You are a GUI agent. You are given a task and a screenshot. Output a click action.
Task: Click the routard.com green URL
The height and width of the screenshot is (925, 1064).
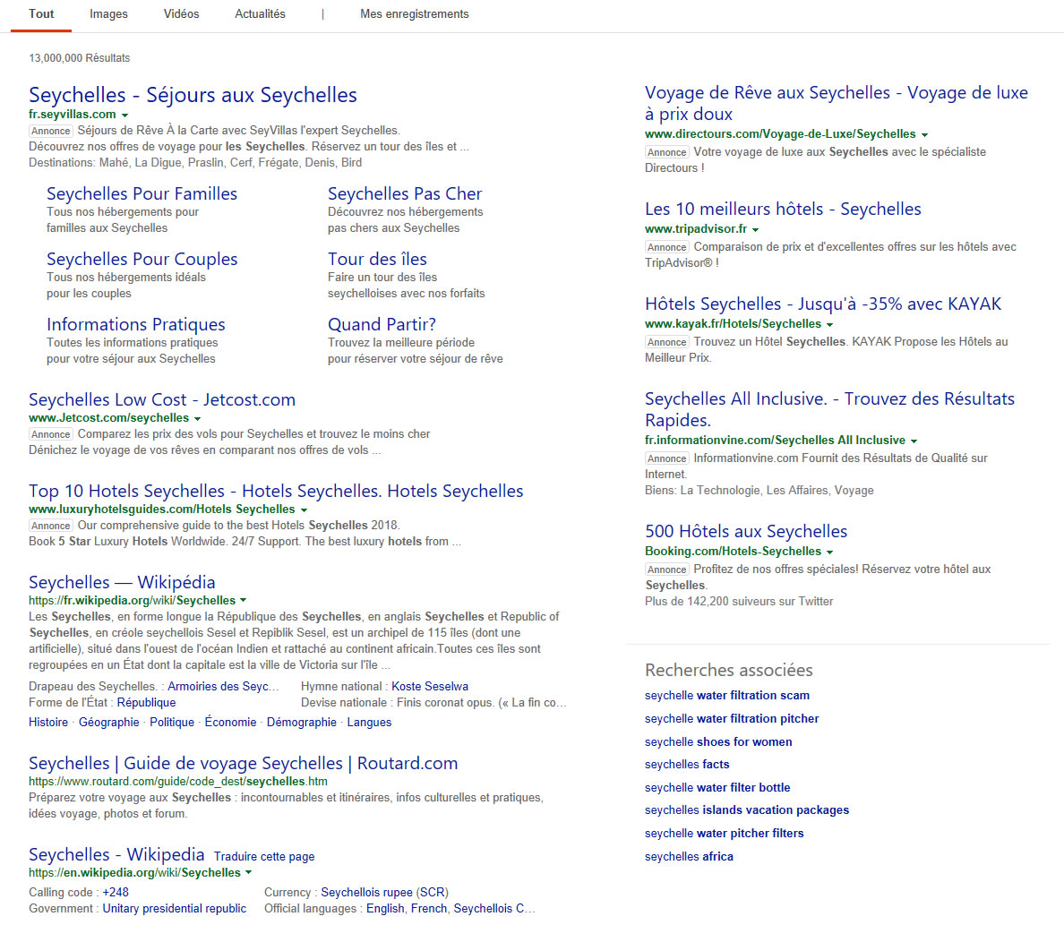178,782
